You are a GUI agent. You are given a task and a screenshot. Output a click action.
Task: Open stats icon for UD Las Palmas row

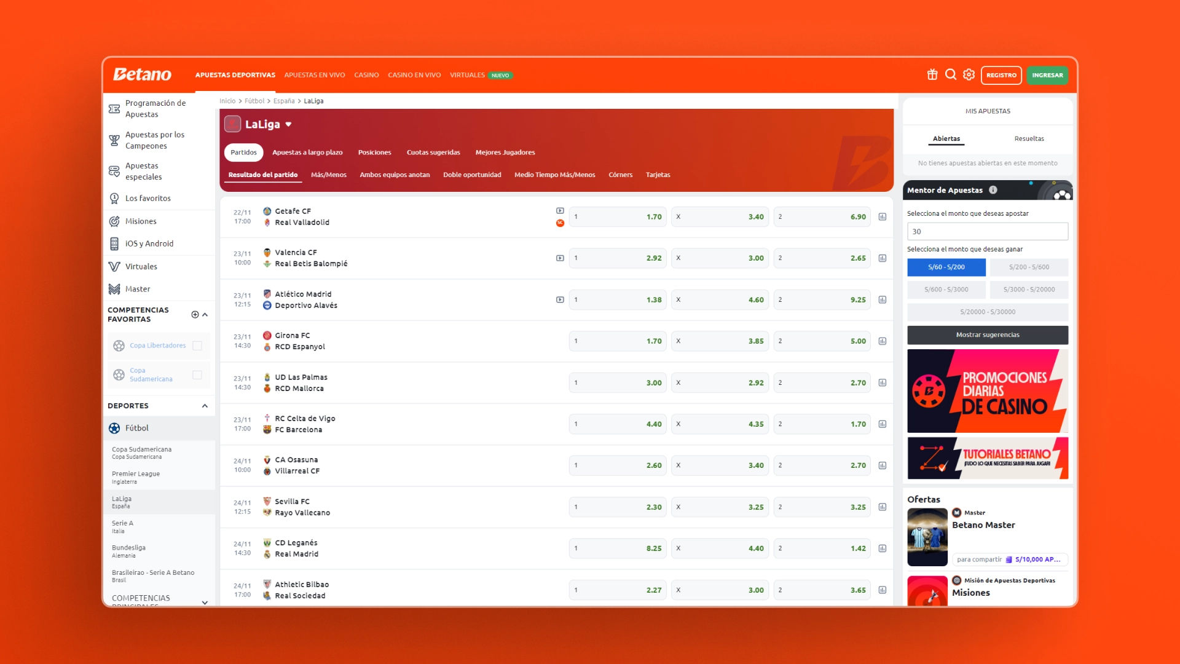pos(883,383)
